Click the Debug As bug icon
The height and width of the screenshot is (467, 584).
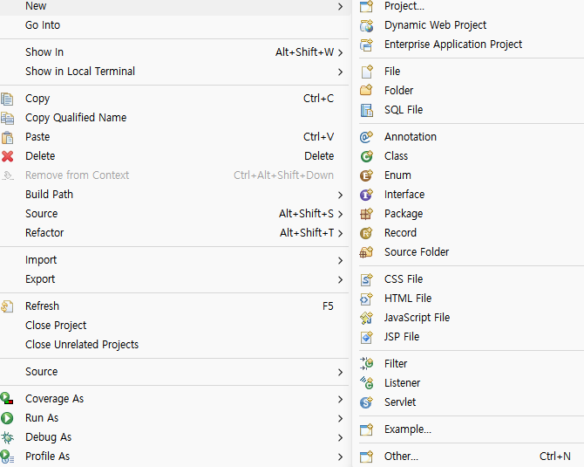point(8,437)
